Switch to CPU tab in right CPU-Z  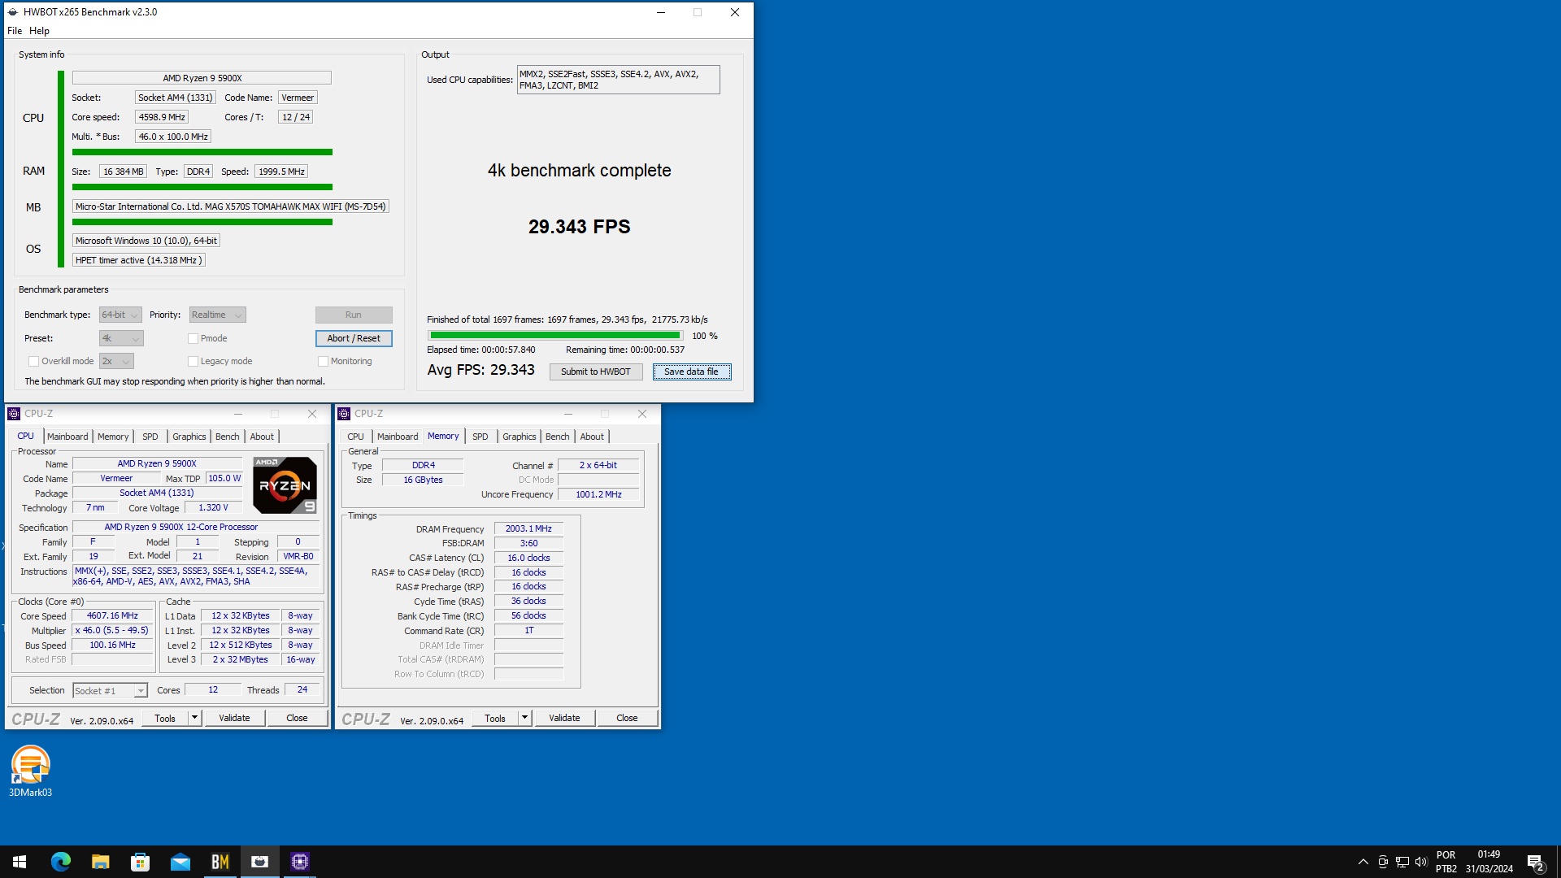click(356, 437)
